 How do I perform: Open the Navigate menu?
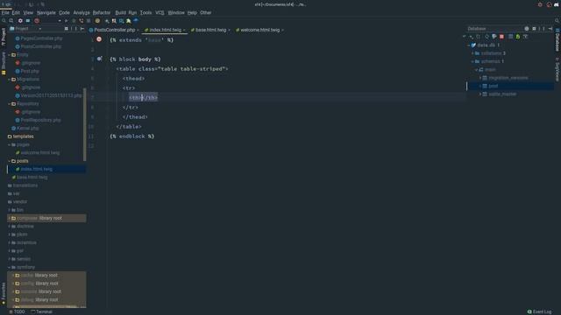pos(46,12)
